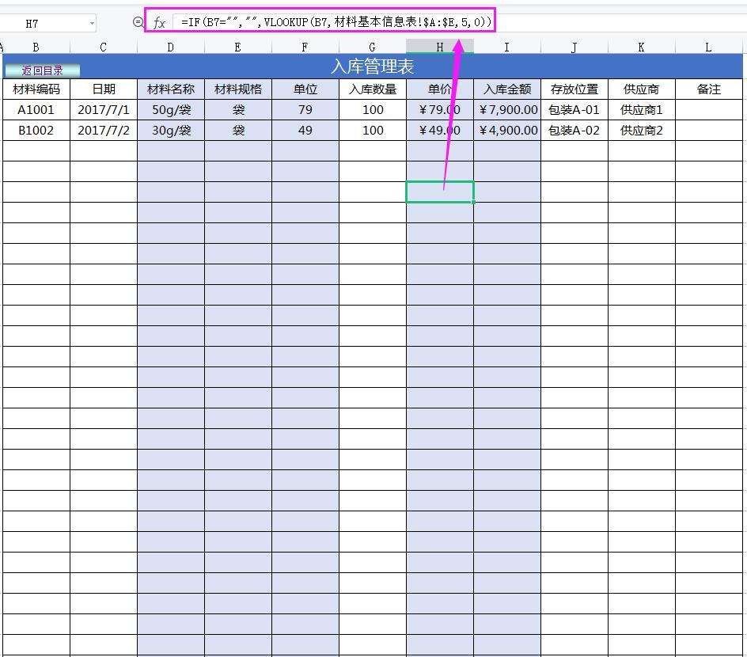Click the Name Box showing H7
This screenshot has width=747, height=657.
coord(32,23)
